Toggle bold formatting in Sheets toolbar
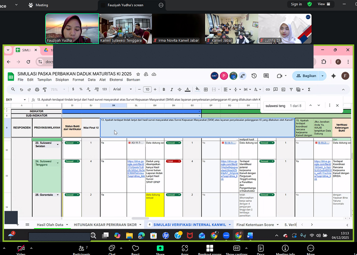Viewport: 357px width, 255px height. click(164, 89)
